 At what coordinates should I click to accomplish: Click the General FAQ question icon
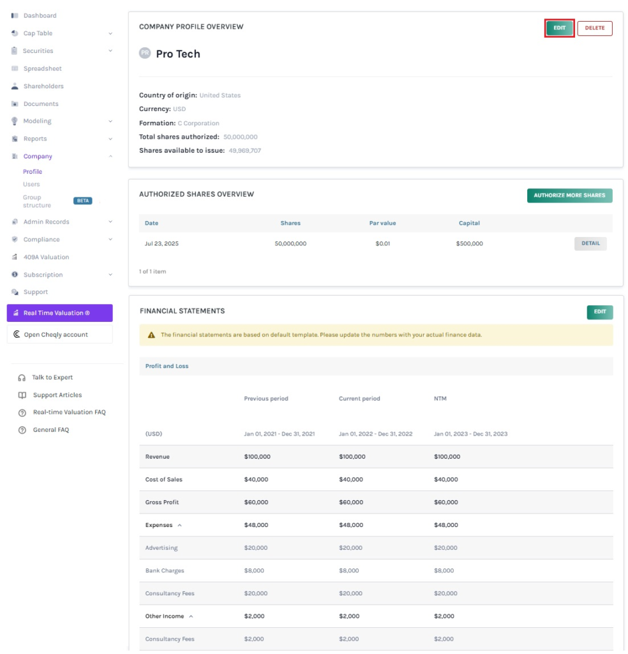click(22, 430)
